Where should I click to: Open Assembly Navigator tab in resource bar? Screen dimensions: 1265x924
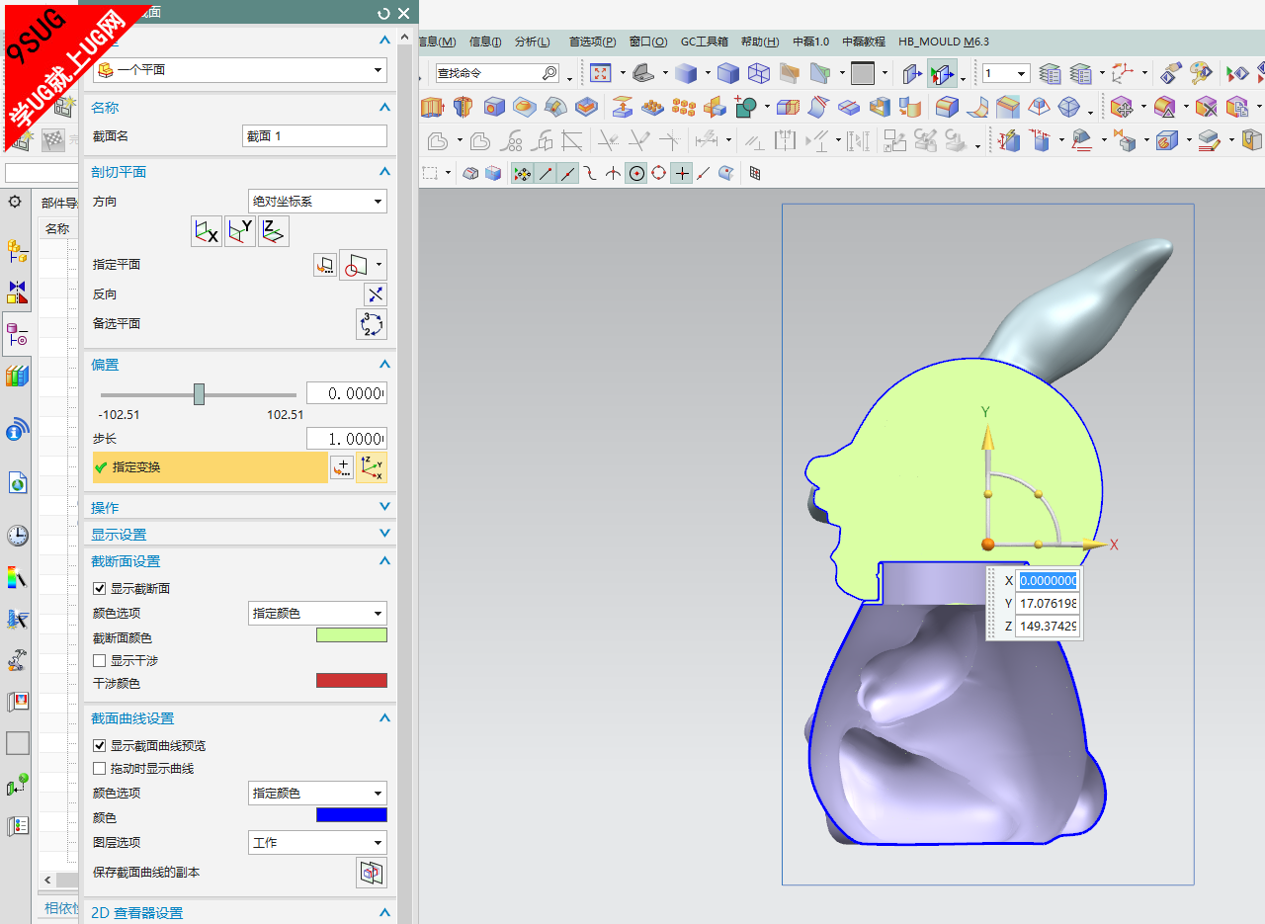(x=17, y=251)
